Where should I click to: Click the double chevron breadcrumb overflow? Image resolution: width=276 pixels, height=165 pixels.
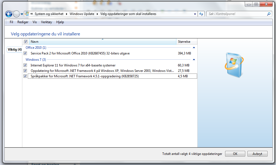[32, 14]
